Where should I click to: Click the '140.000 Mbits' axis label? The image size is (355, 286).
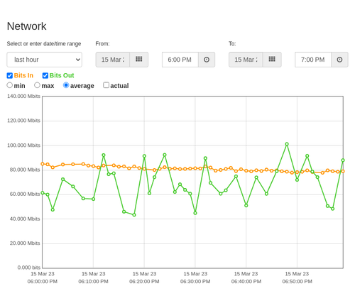[23, 97]
